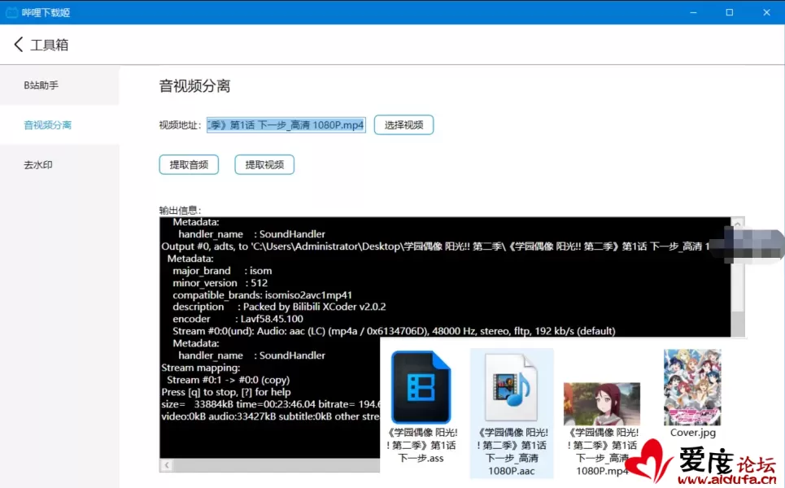This screenshot has width=785, height=488.
Task: Select the 音视频分离 sidebar tab
Action: click(59, 124)
